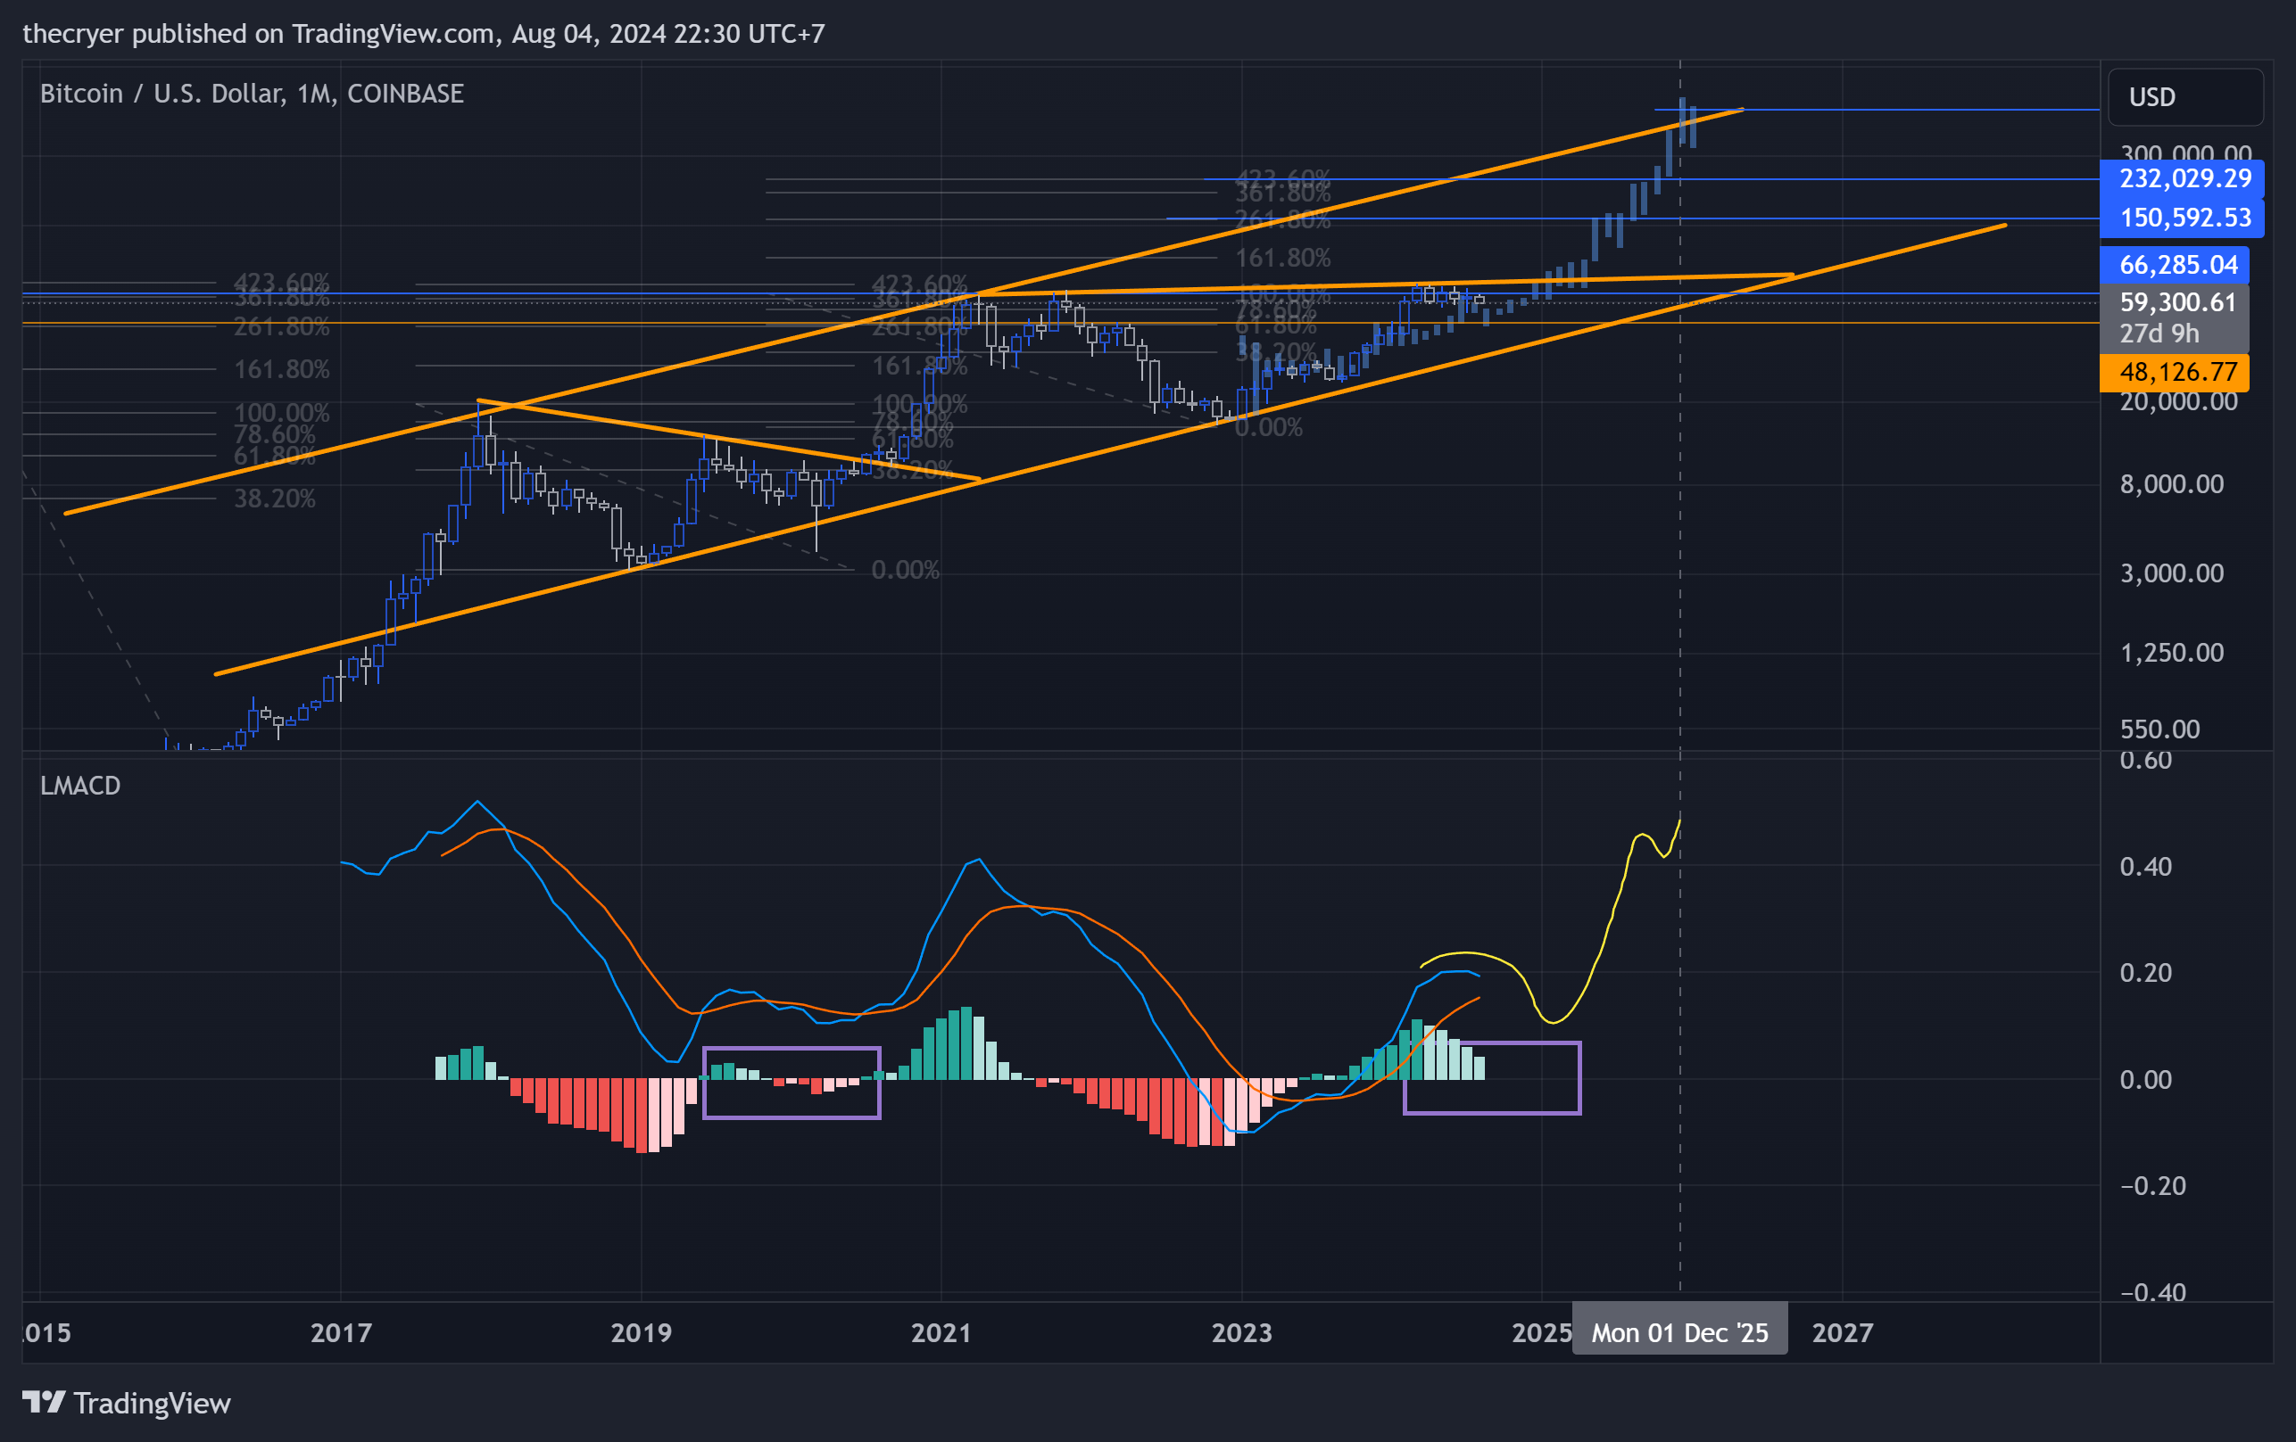Click the Bitcoin / U.S. Dollar symbol title
Screen dimensions: 2296x1442
252,94
